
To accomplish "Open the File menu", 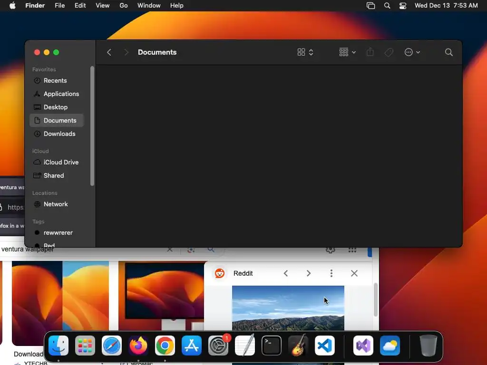I will tap(59, 6).
